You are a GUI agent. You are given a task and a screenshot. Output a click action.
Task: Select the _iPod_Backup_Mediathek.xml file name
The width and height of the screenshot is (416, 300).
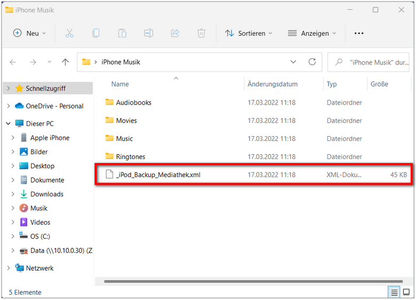158,175
